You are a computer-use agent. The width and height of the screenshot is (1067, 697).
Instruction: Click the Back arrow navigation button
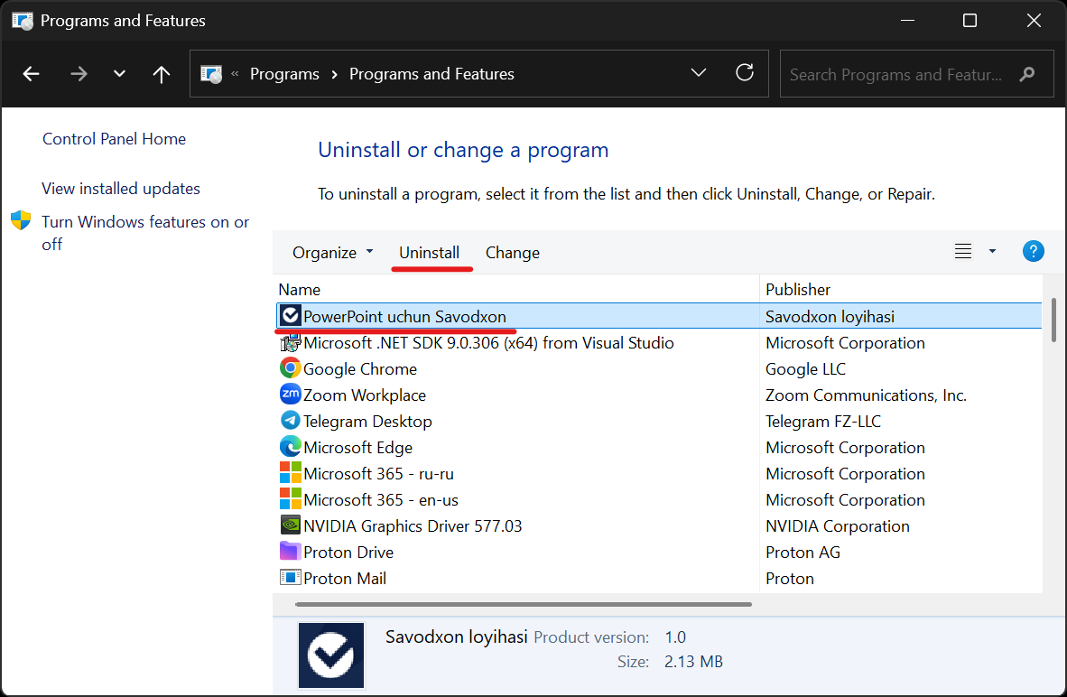click(32, 74)
